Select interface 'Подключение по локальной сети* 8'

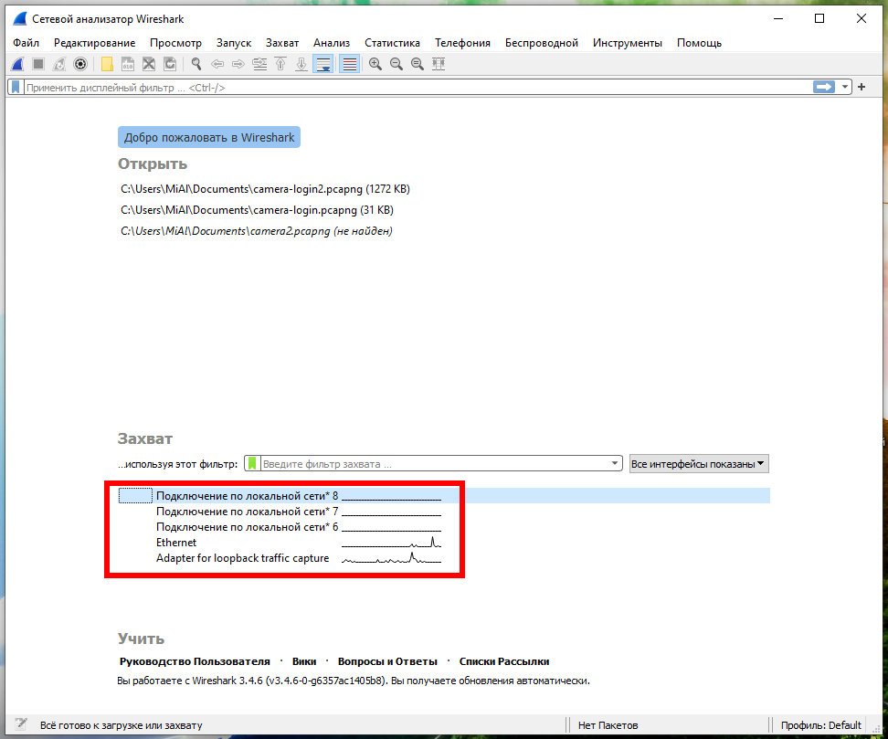444,495
